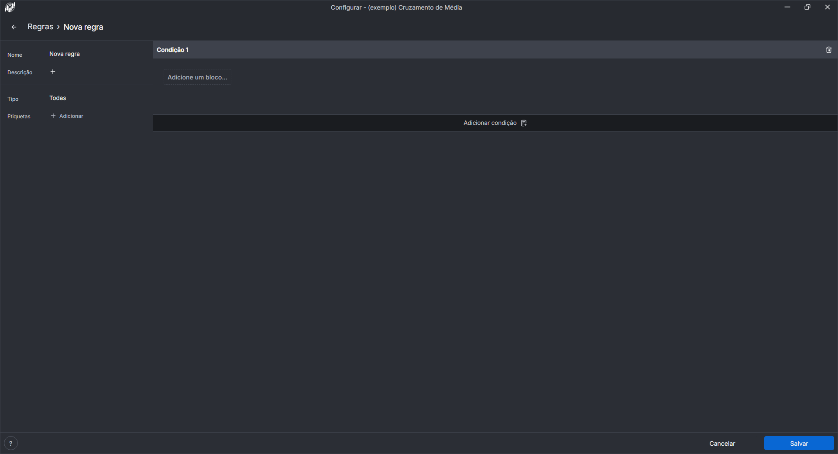Navigate to Regras in the breadcrumb
The width and height of the screenshot is (838, 454).
click(40, 27)
